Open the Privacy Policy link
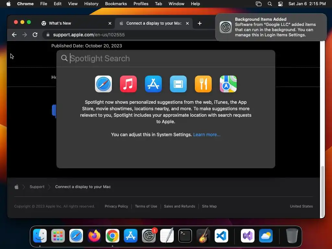 tap(116, 206)
